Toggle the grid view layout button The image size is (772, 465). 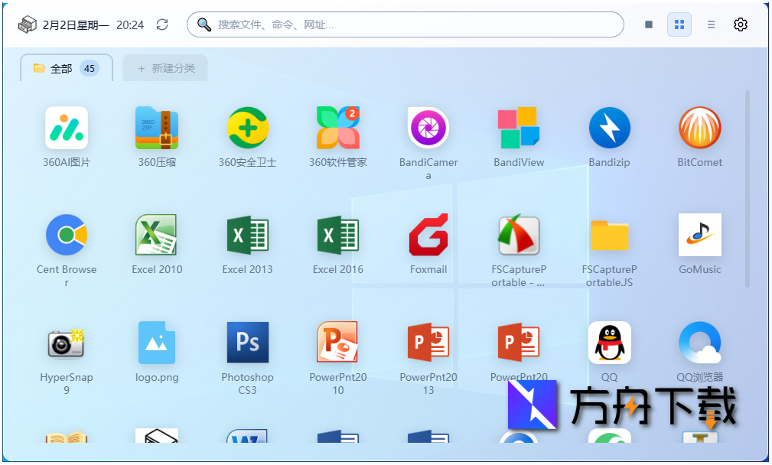pos(679,24)
